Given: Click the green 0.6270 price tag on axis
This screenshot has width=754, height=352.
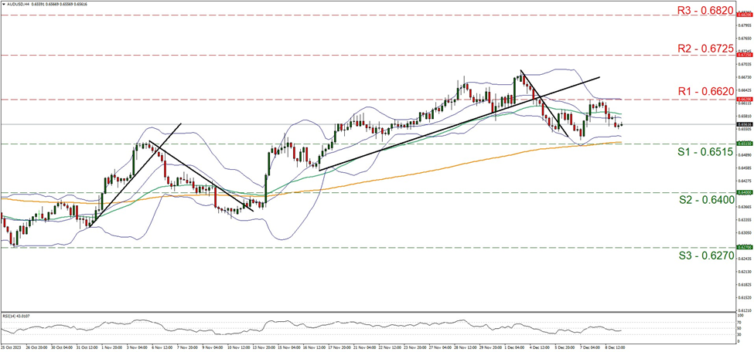Looking at the screenshot, I should pyautogui.click(x=745, y=248).
